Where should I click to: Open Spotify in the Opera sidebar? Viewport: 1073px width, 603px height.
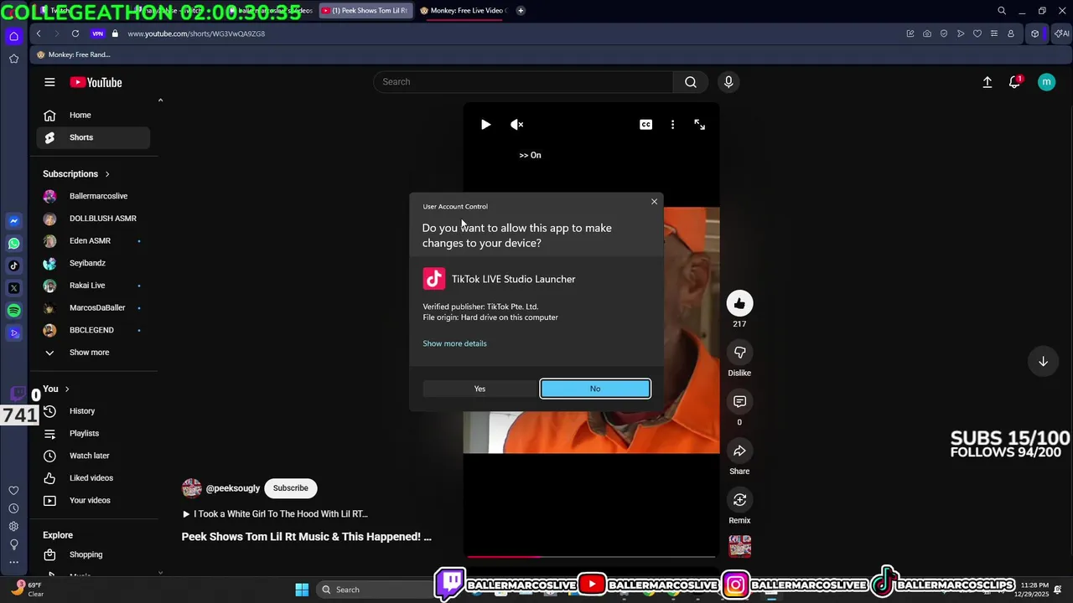coord(13,311)
